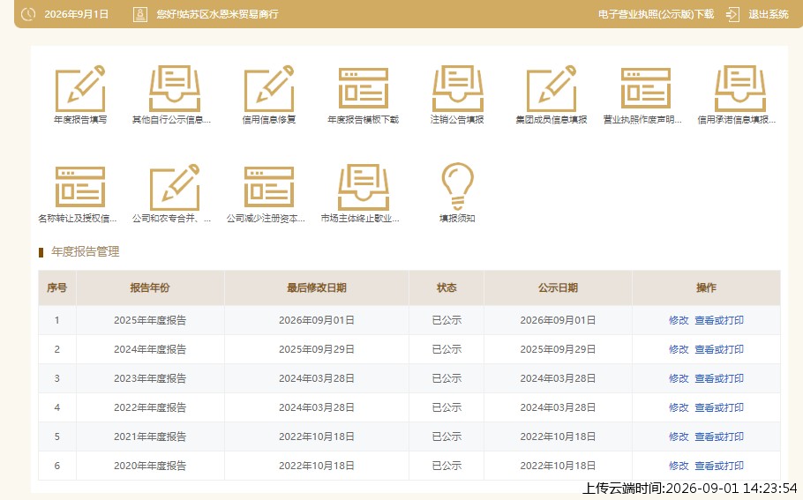Image resolution: width=803 pixels, height=500 pixels.
Task: Open the 信用信息修复 icon
Action: click(x=269, y=88)
